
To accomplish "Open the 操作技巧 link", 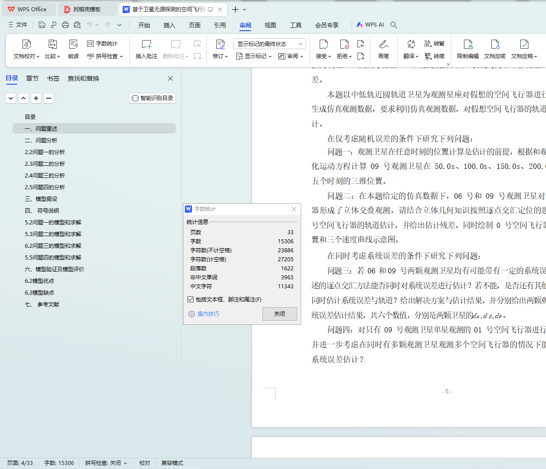I will pos(204,314).
